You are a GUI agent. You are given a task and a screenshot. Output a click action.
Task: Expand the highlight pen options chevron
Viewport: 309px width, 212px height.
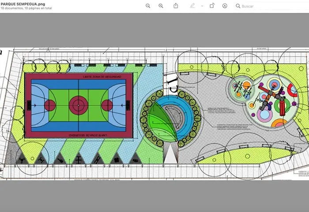pos(202,6)
